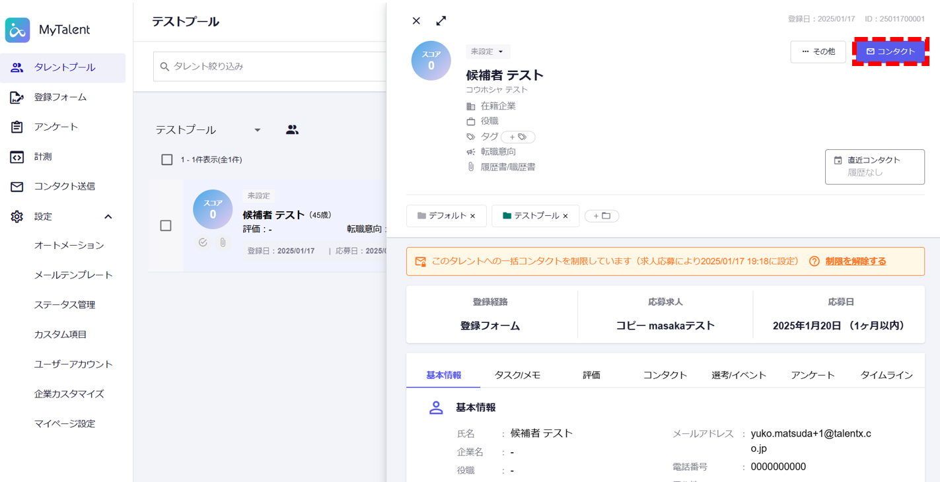Viewport: 940px width, 482px height.
Task: Remove the デフォルト folder chip
Action: pyautogui.click(x=472, y=216)
